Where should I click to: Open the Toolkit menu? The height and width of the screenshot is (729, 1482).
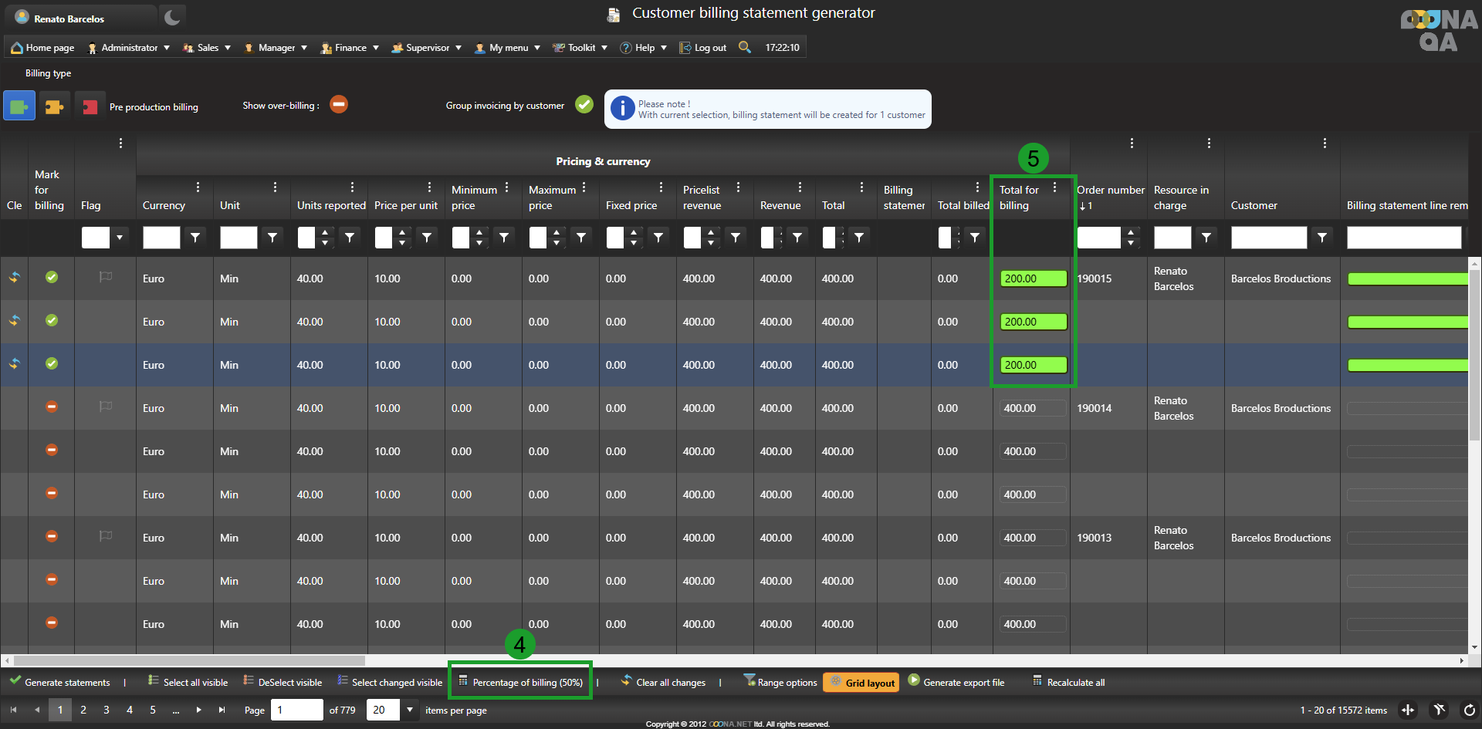tap(580, 48)
